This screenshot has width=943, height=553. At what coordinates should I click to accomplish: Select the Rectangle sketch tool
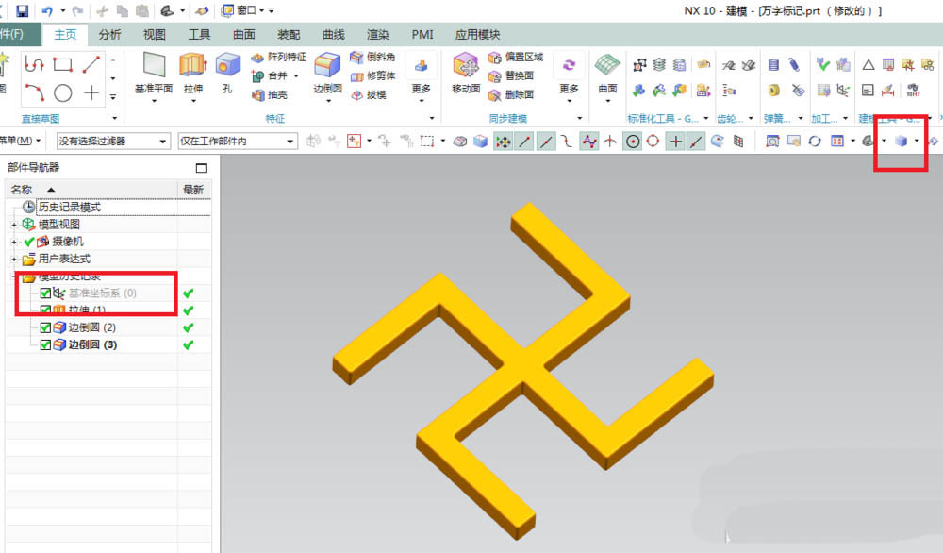tap(62, 64)
